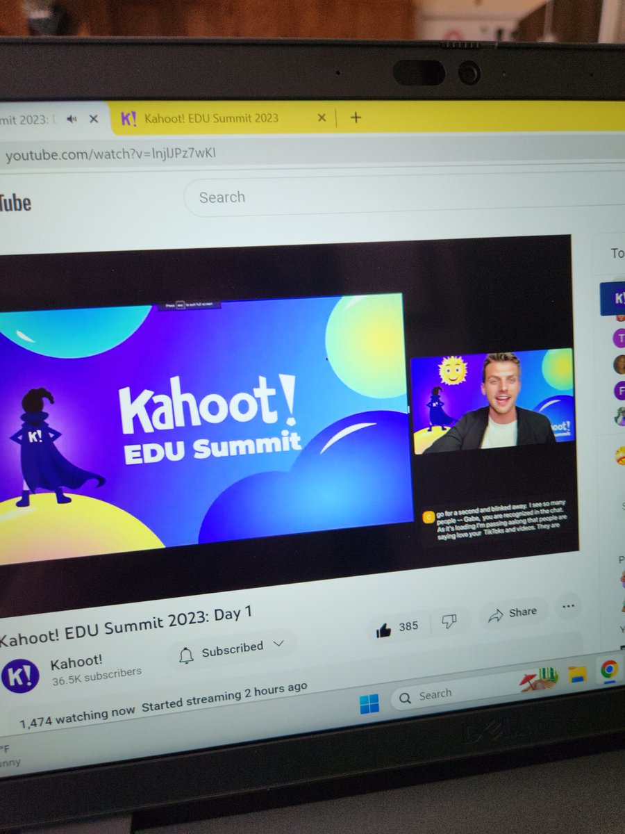
Task: Close the Kahoot! EDU Summit 2023 tab
Action: tap(322, 117)
